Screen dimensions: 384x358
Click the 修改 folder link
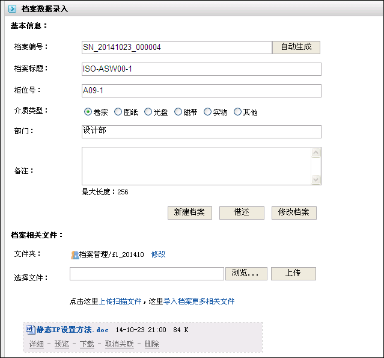158,255
